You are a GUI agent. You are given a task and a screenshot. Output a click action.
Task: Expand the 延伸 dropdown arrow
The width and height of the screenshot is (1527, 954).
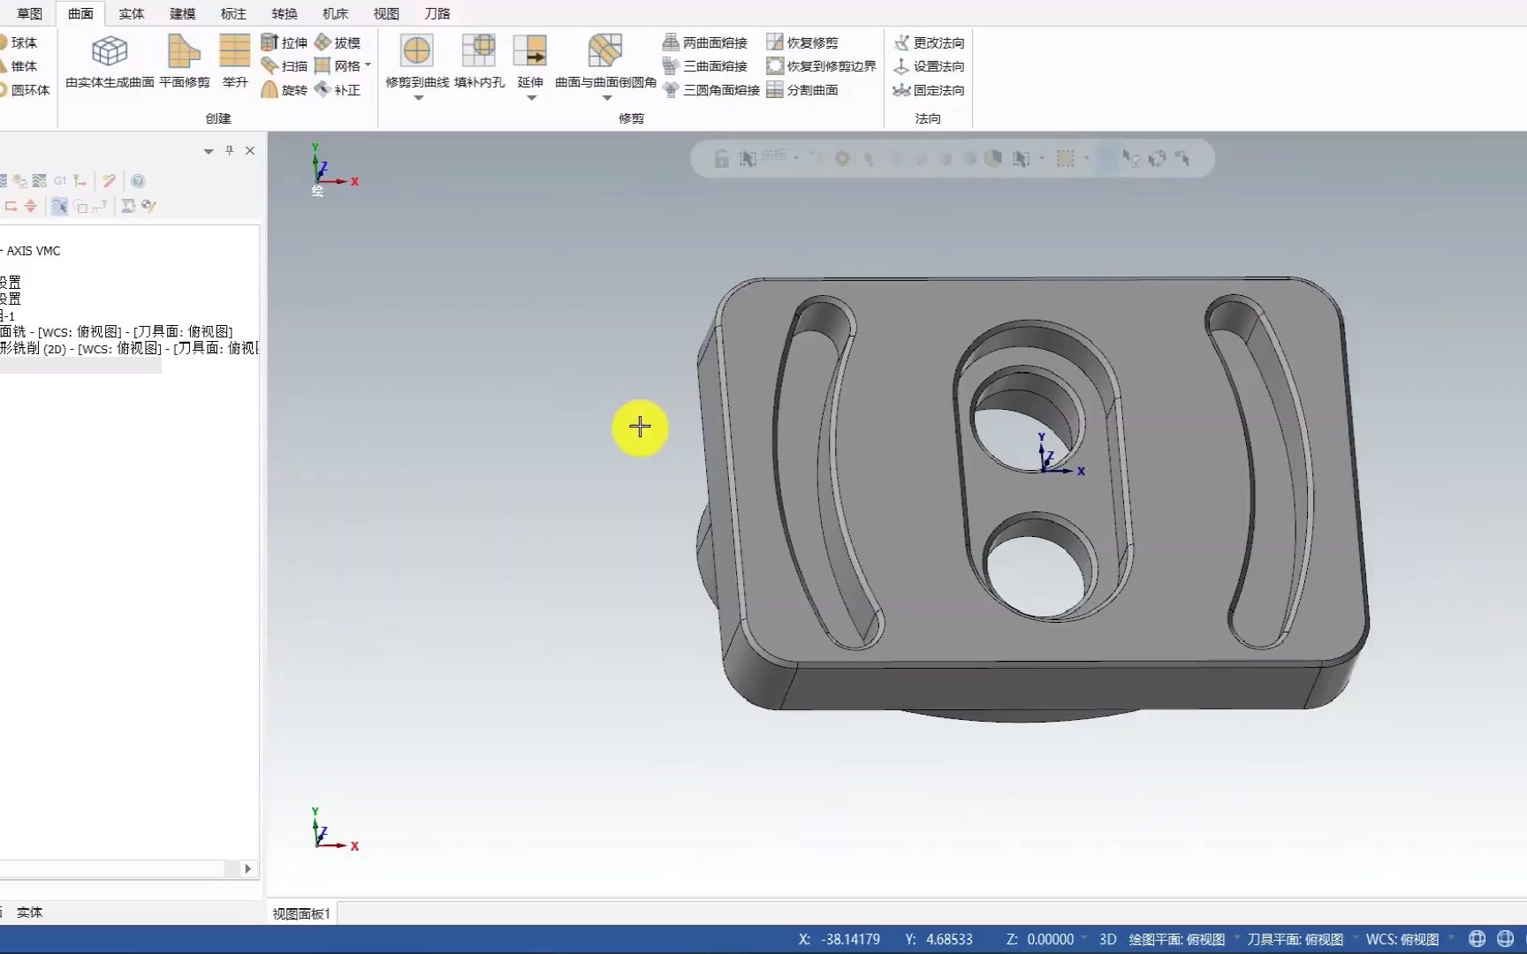pos(531,98)
